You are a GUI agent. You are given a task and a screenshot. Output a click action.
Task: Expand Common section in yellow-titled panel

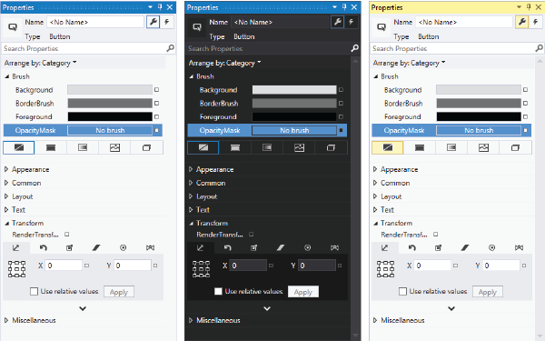coord(375,183)
